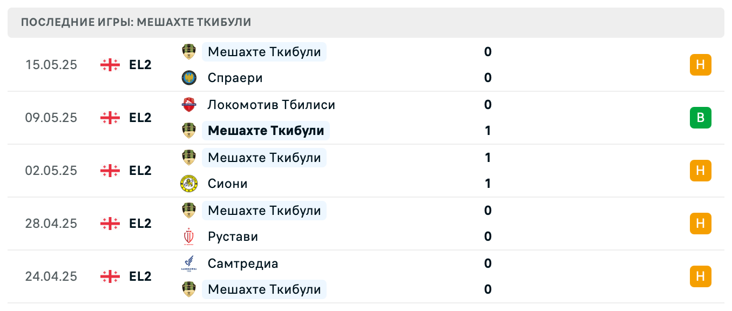Click the 1 score of the 09.05.25 match

click(x=487, y=131)
